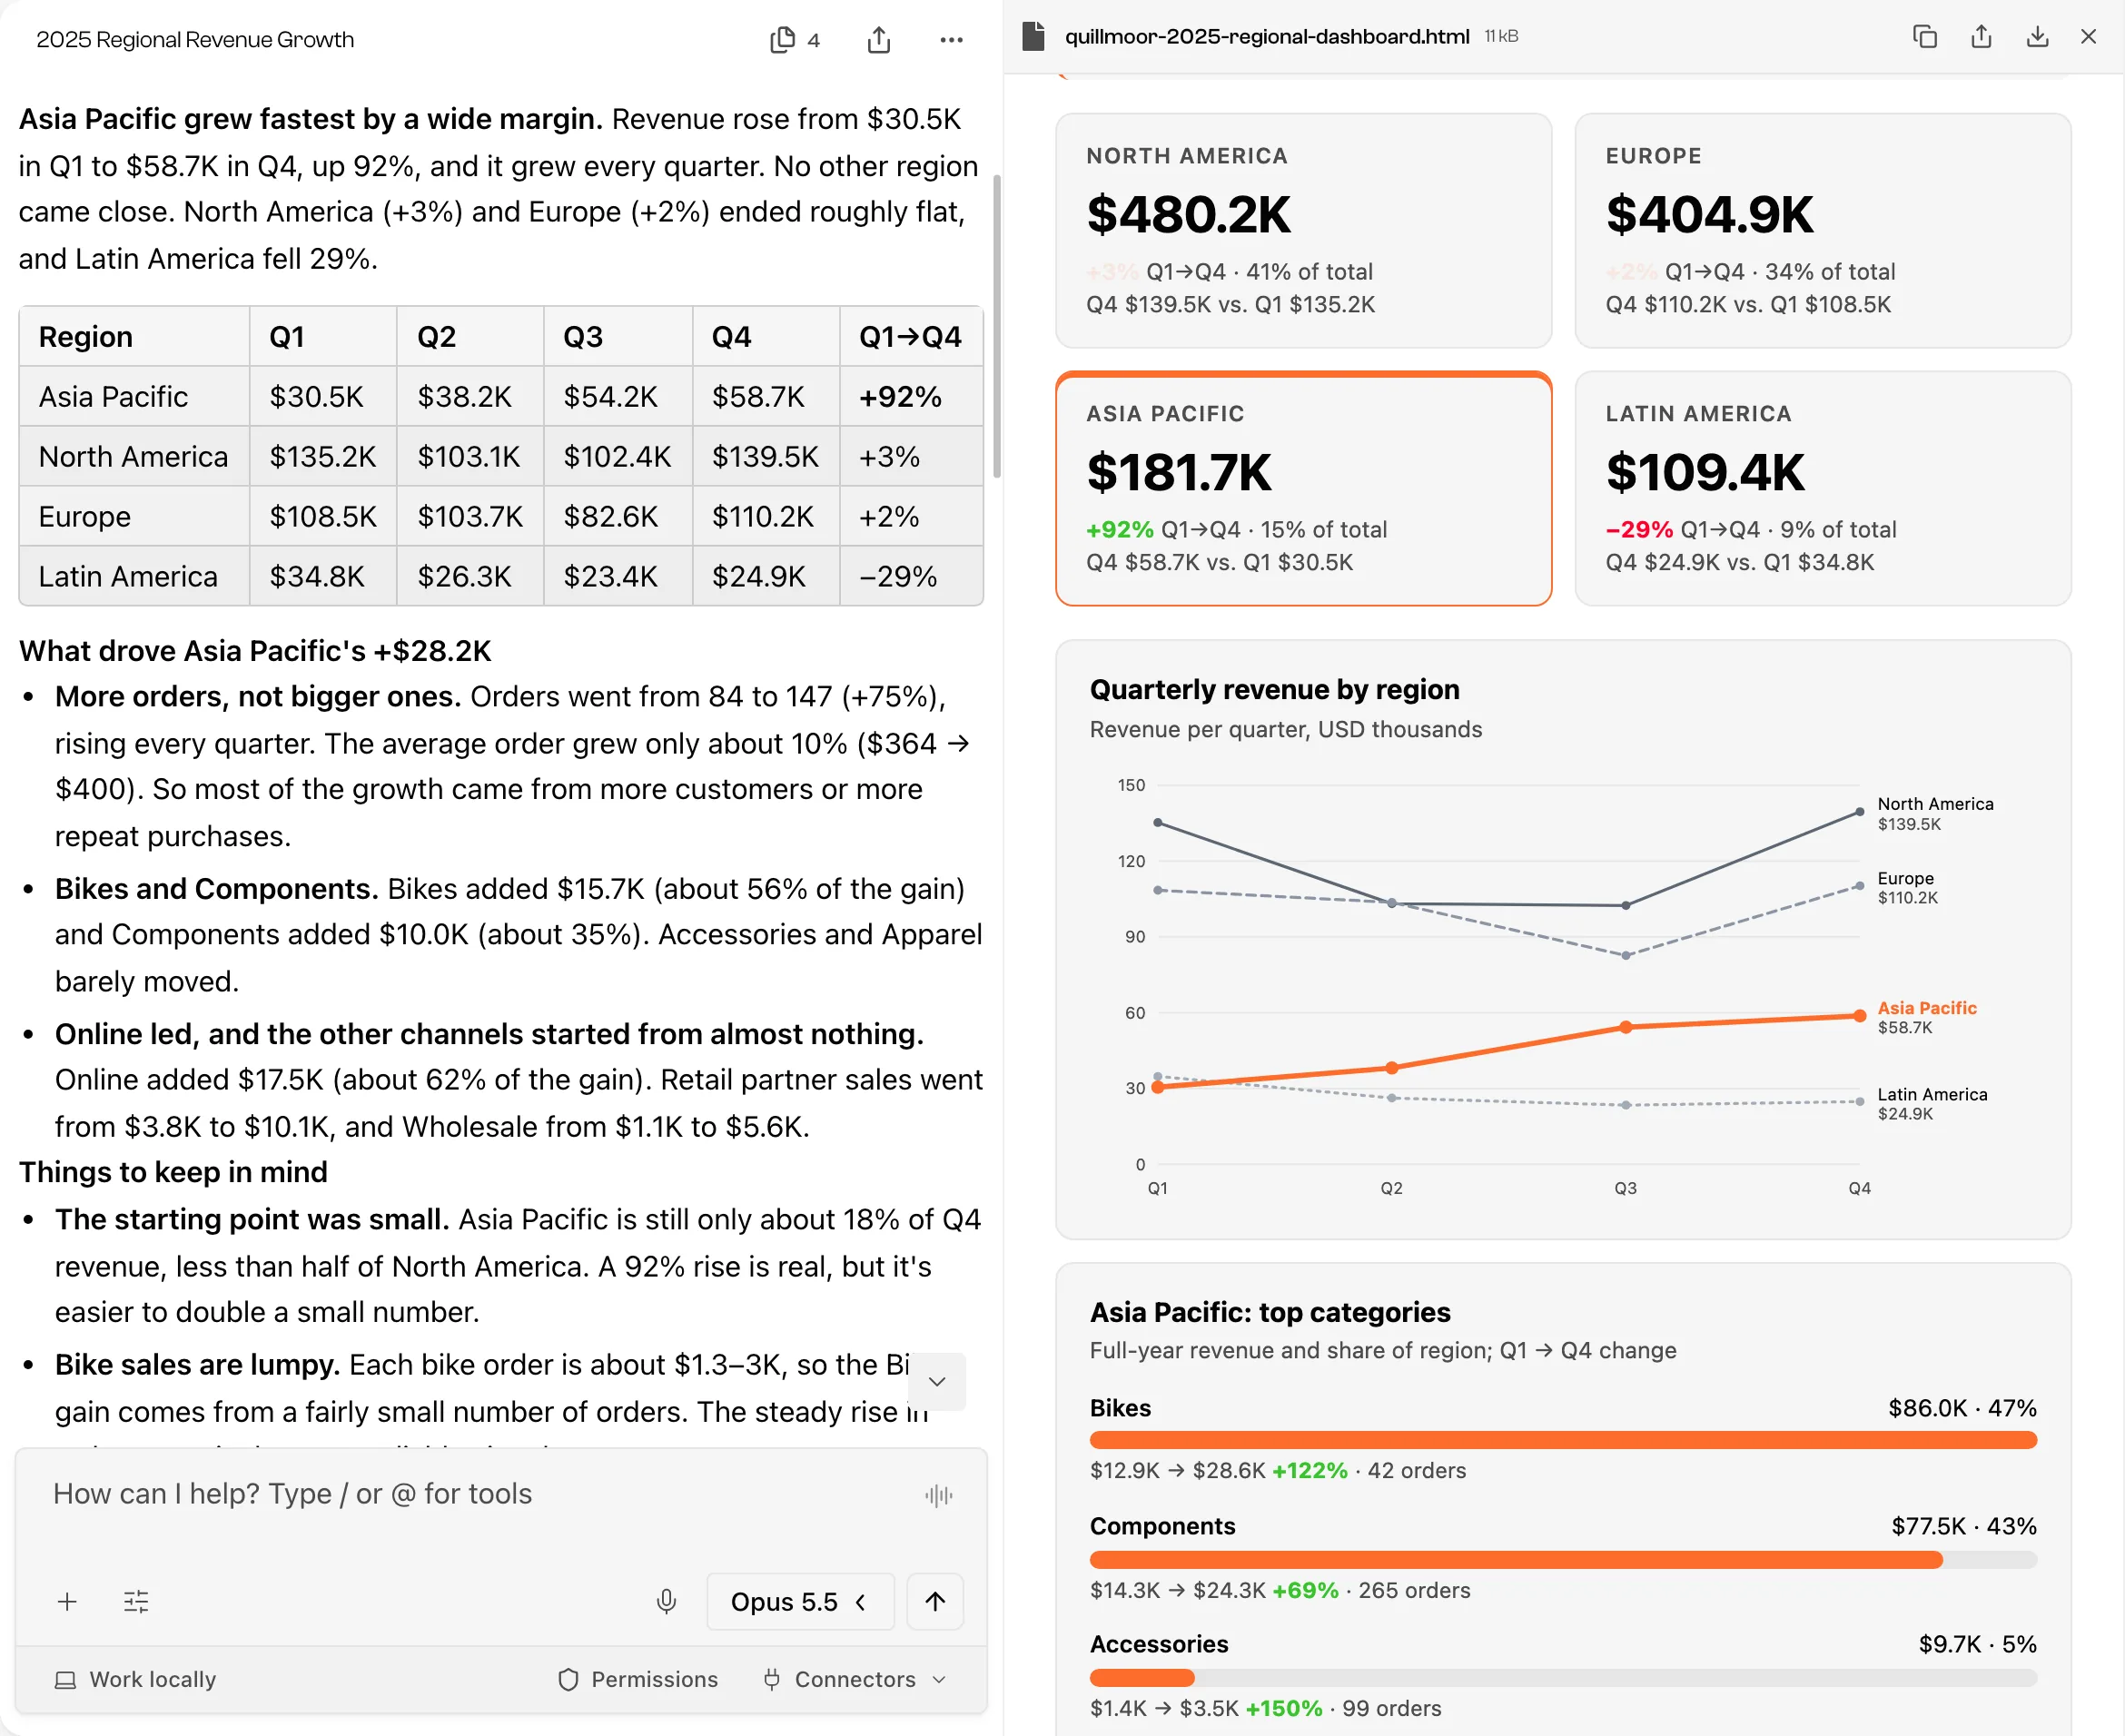Jump to latest with the down chevron button
2125x1736 pixels.
(937, 1382)
